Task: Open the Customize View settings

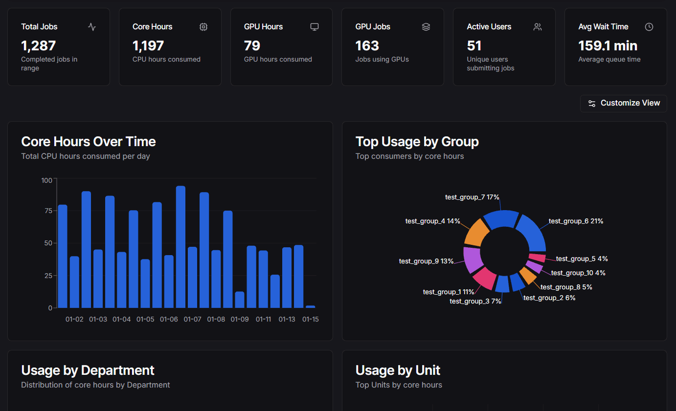Action: [x=623, y=103]
